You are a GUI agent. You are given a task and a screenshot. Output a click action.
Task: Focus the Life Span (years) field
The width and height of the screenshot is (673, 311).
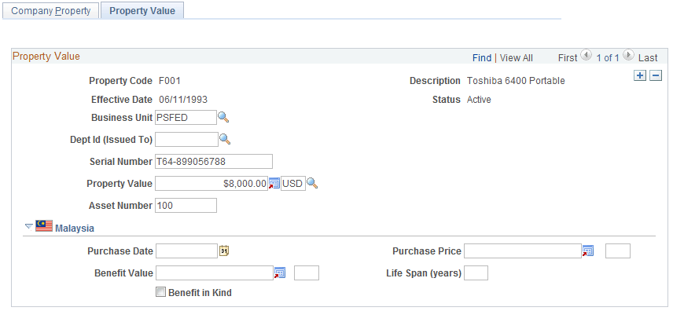476,273
